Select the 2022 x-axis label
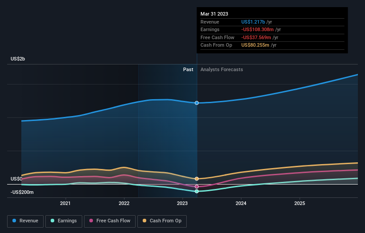365x233 pixels. click(x=124, y=204)
